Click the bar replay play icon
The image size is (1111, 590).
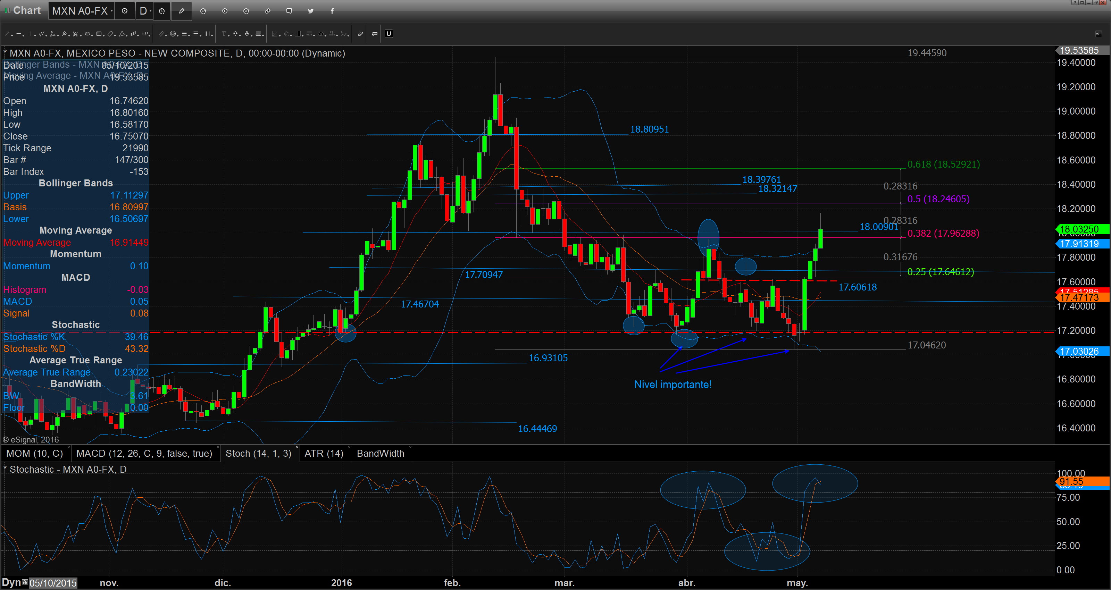[225, 11]
